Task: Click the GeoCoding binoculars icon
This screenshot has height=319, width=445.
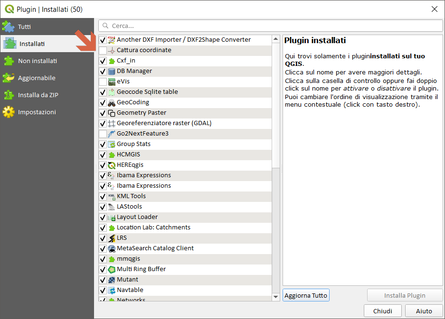Action: 112,102
